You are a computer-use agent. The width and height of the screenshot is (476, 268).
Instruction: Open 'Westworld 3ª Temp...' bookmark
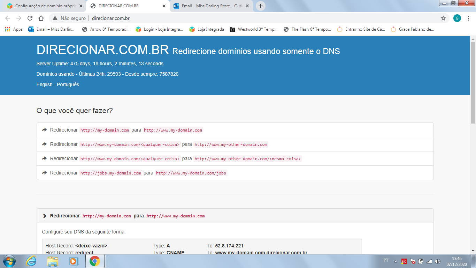(254, 29)
